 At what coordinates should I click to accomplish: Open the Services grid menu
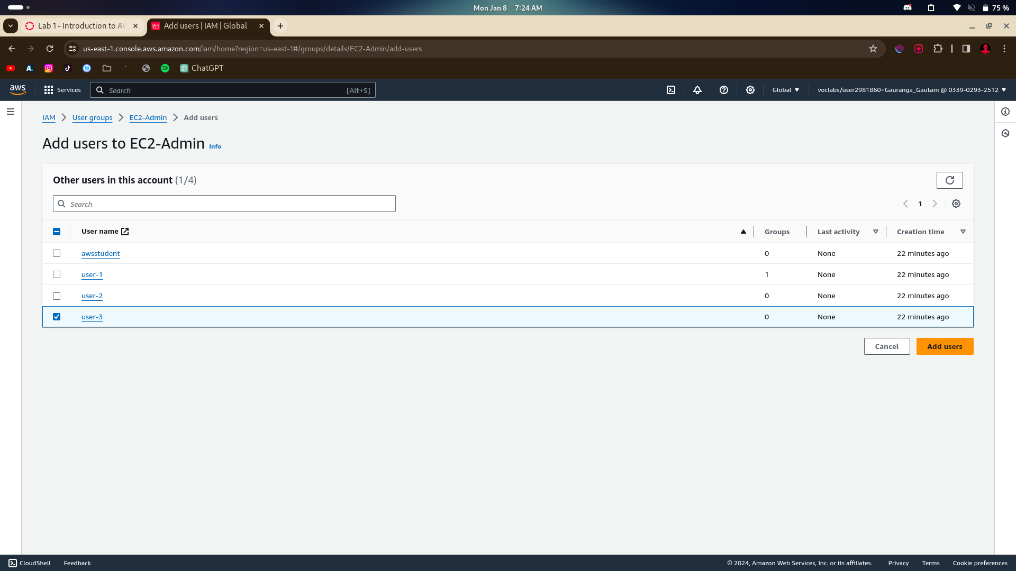pyautogui.click(x=62, y=90)
